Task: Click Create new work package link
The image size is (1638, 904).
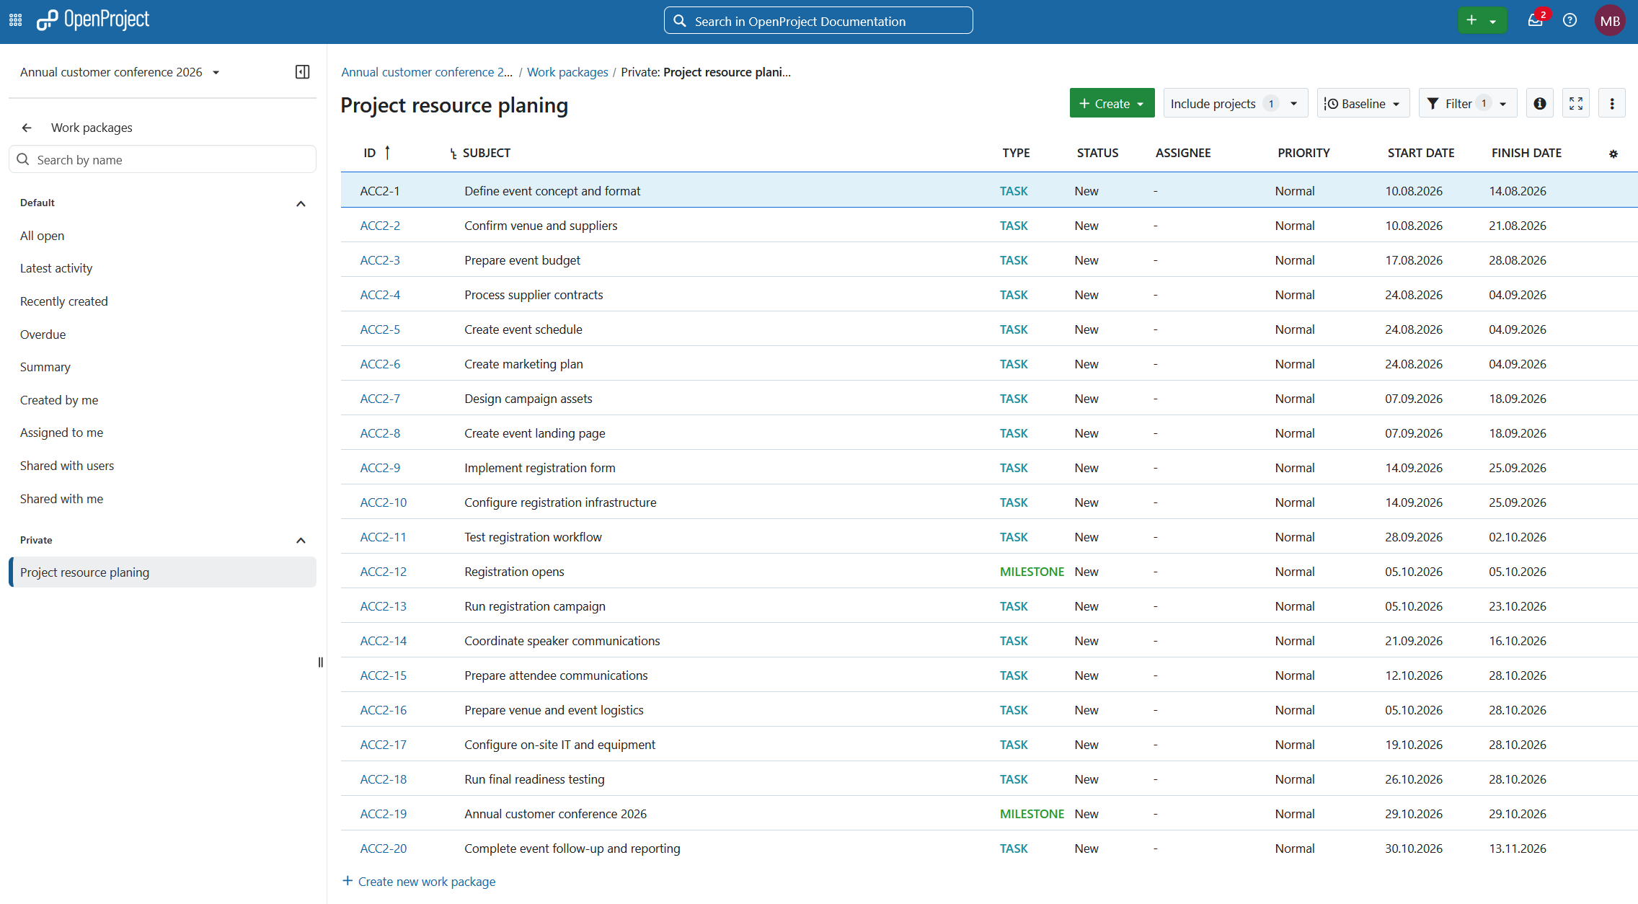Action: click(427, 882)
